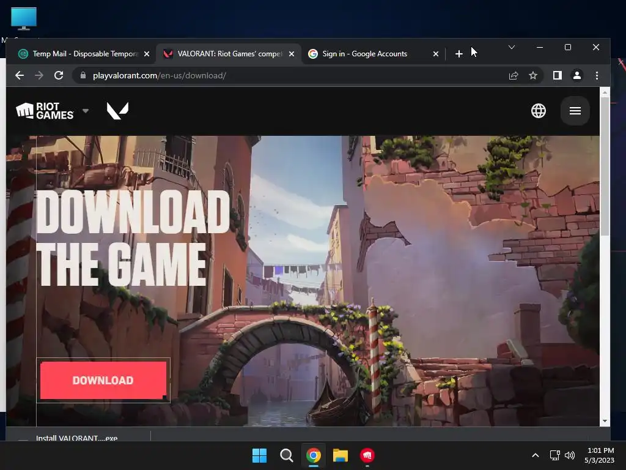Go back to previous page
Image resolution: width=626 pixels, height=470 pixels.
[20, 75]
